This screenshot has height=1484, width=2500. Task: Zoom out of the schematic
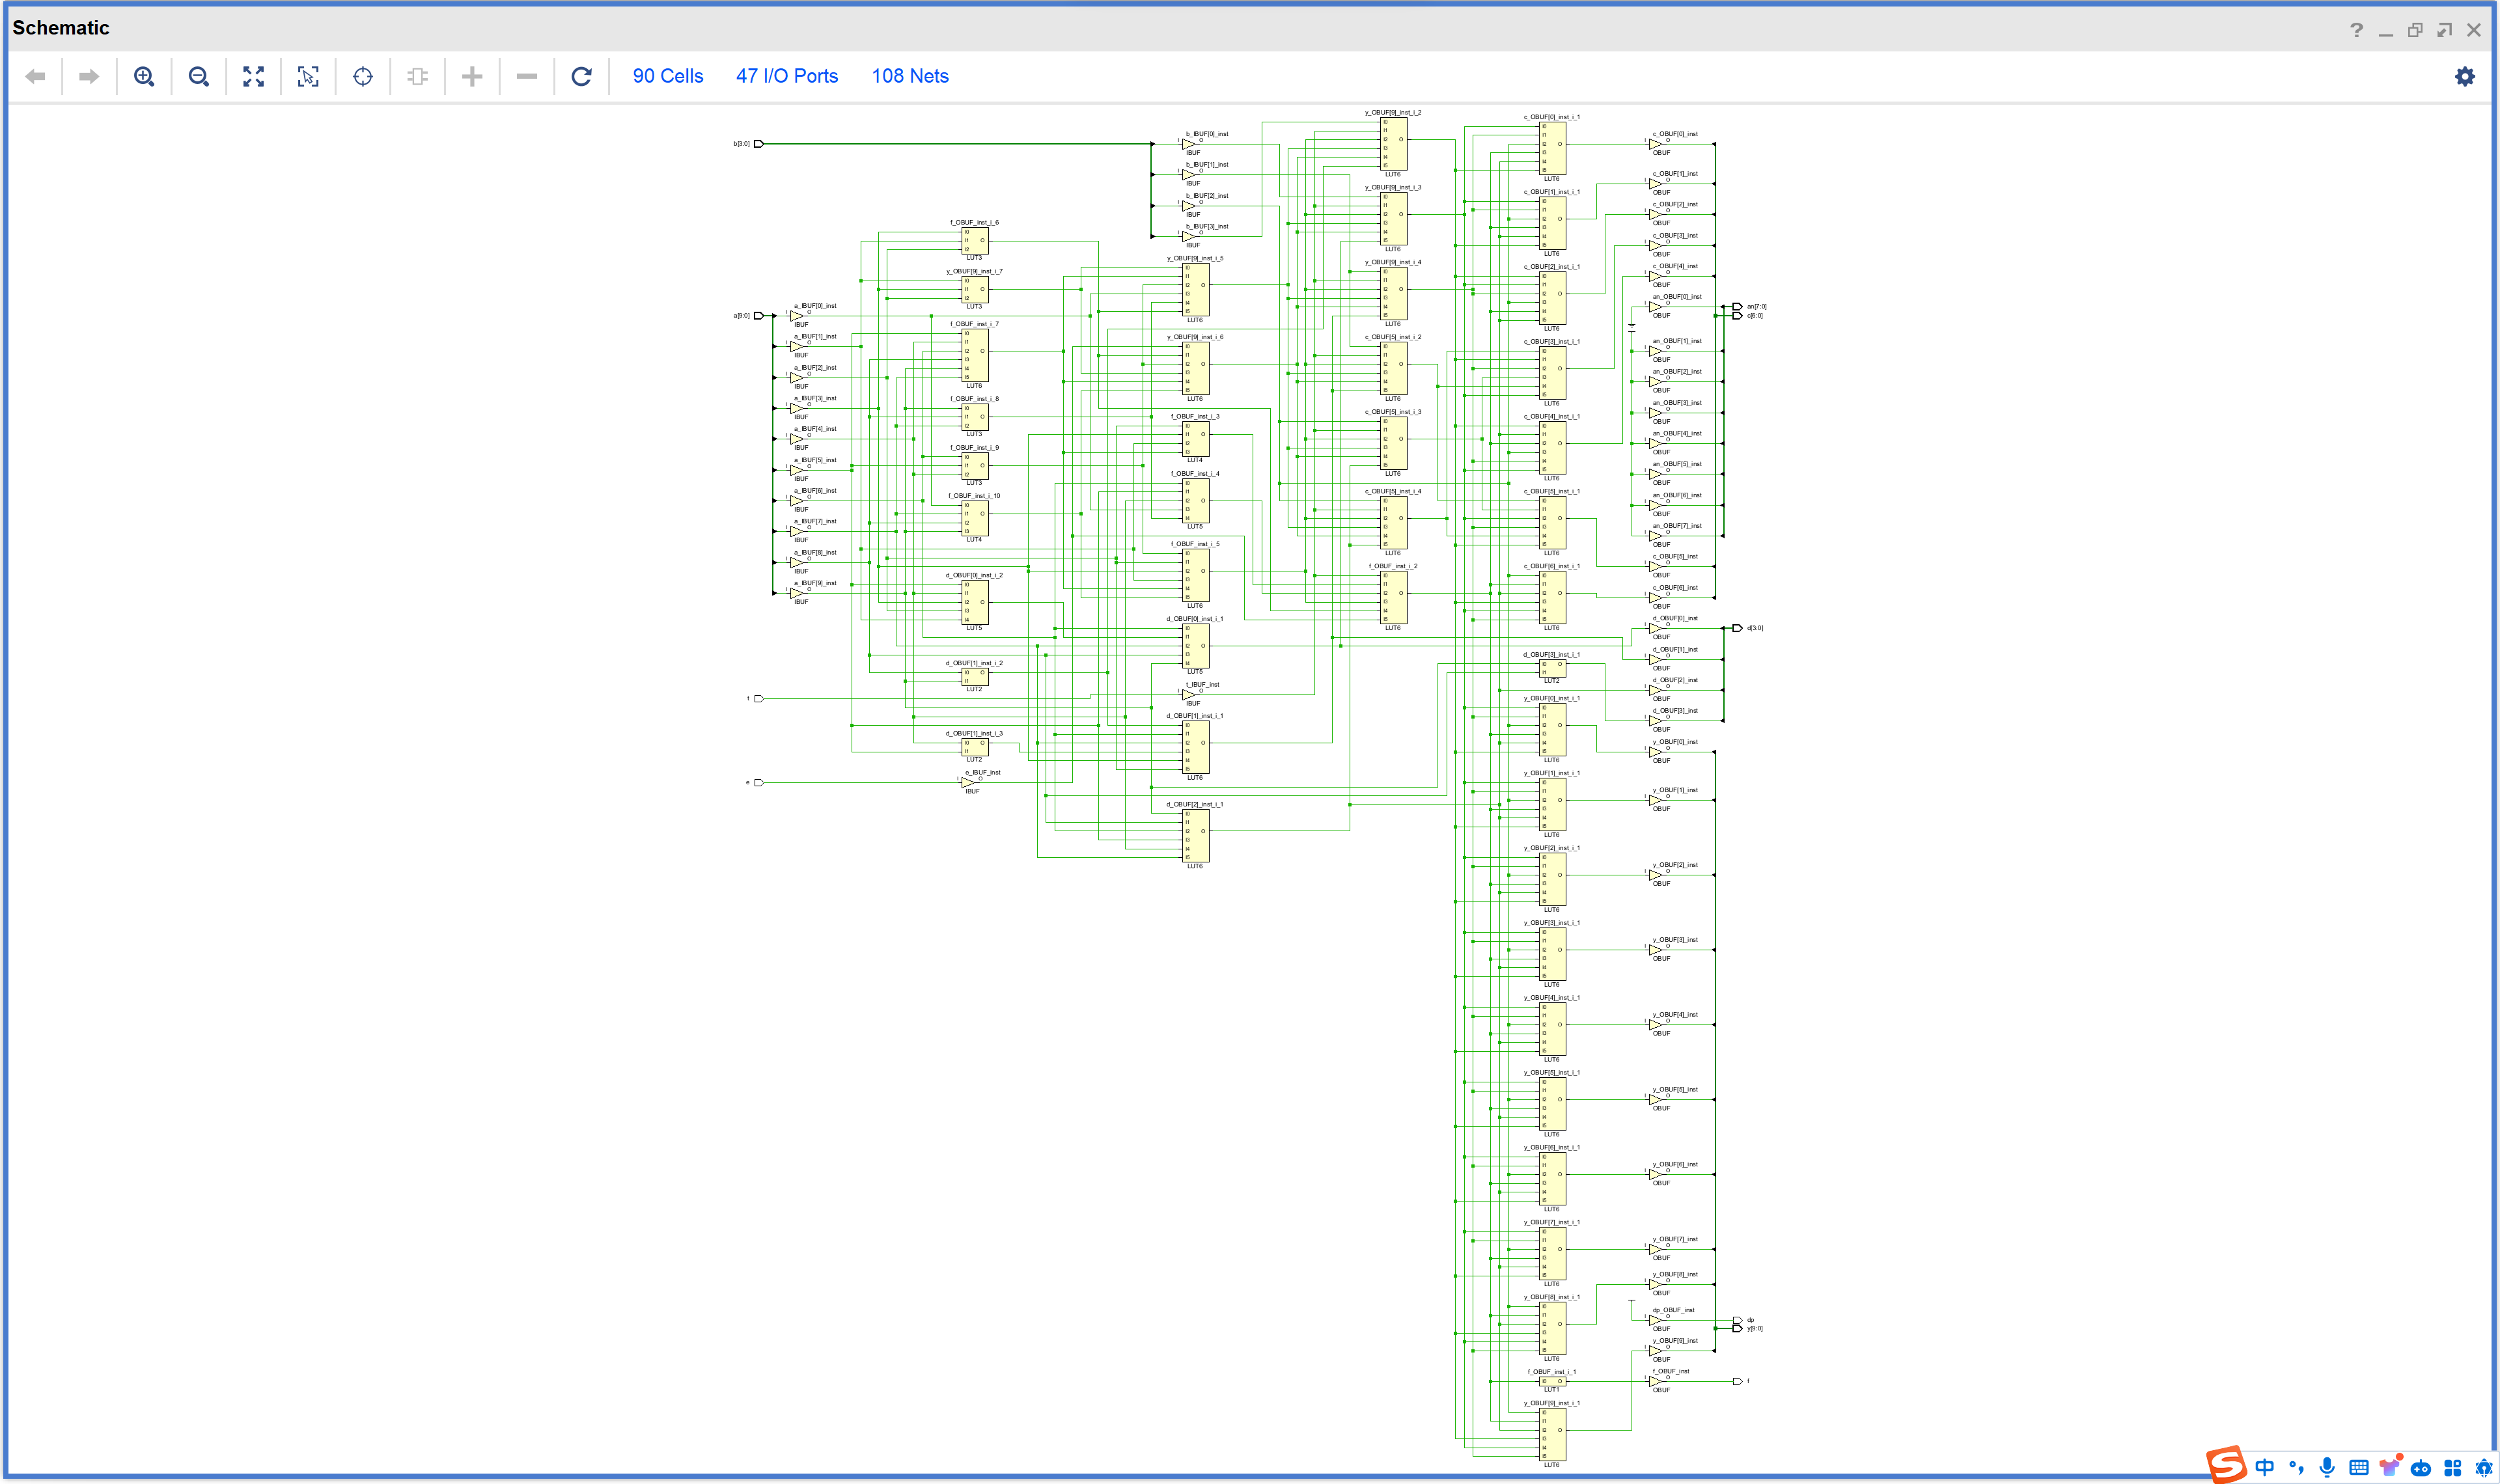pos(199,76)
